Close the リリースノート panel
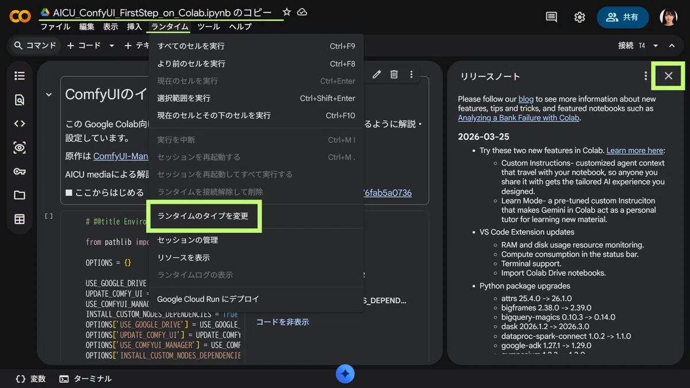The width and height of the screenshot is (690, 388). (x=668, y=76)
